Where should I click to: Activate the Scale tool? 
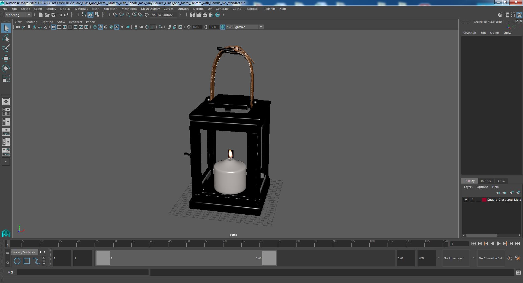[x=6, y=78]
